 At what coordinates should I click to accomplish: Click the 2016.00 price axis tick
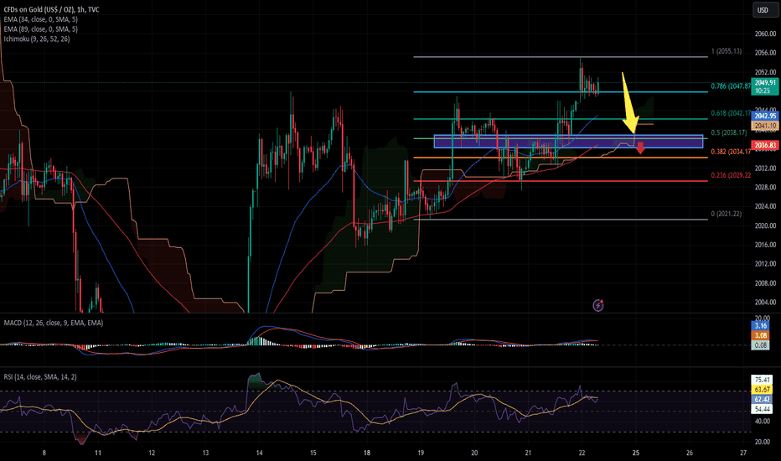(x=765, y=245)
